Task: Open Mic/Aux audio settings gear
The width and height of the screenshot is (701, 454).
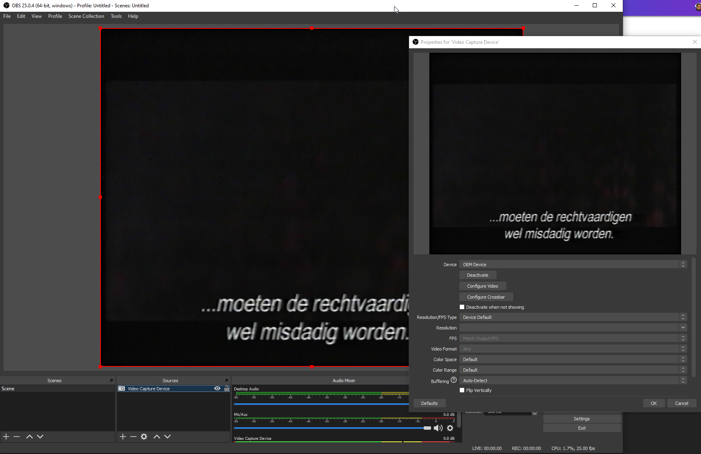Action: click(450, 428)
